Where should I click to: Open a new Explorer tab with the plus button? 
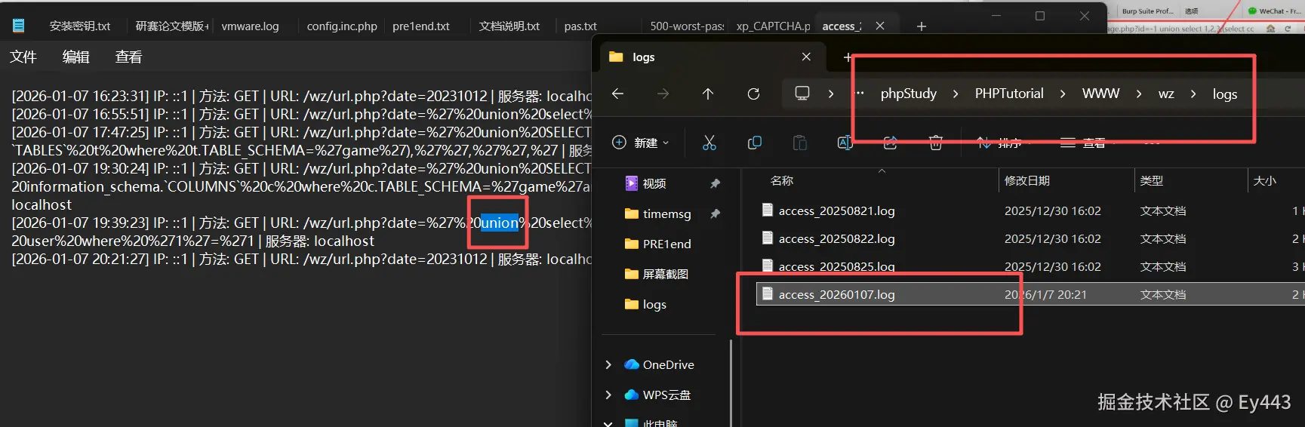click(x=847, y=57)
